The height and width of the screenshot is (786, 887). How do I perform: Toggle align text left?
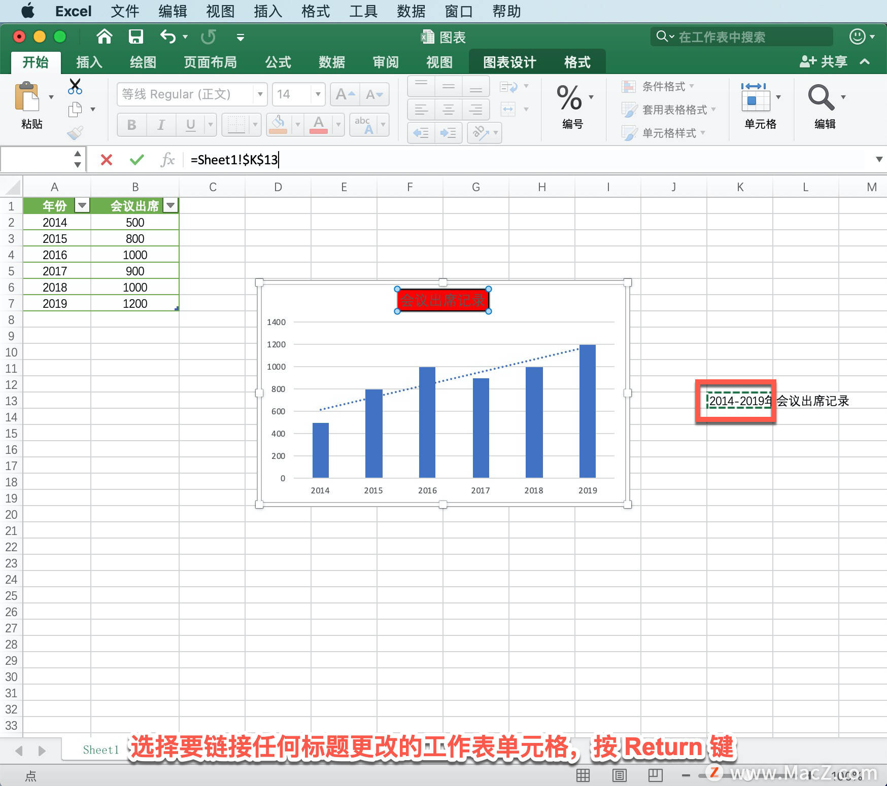click(x=421, y=109)
